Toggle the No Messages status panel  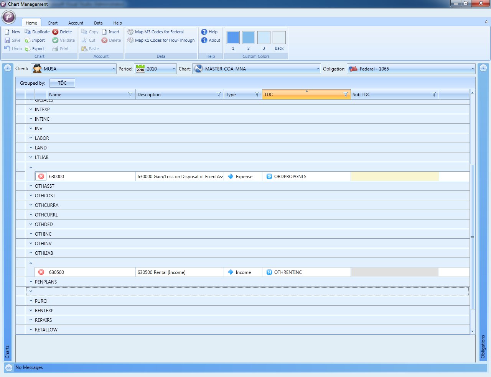tap(9, 367)
